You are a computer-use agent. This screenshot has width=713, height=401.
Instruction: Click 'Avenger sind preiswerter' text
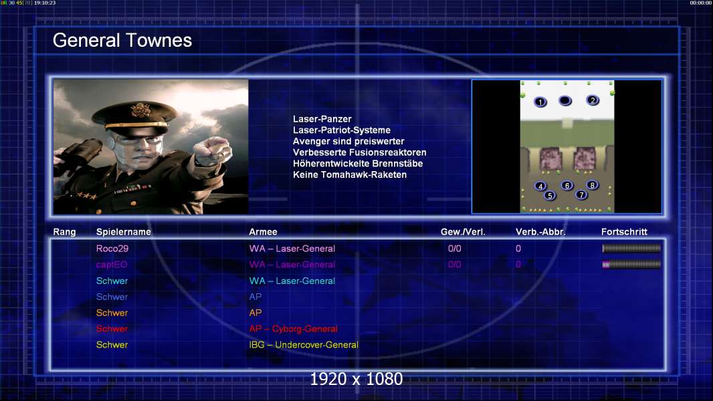pos(348,141)
